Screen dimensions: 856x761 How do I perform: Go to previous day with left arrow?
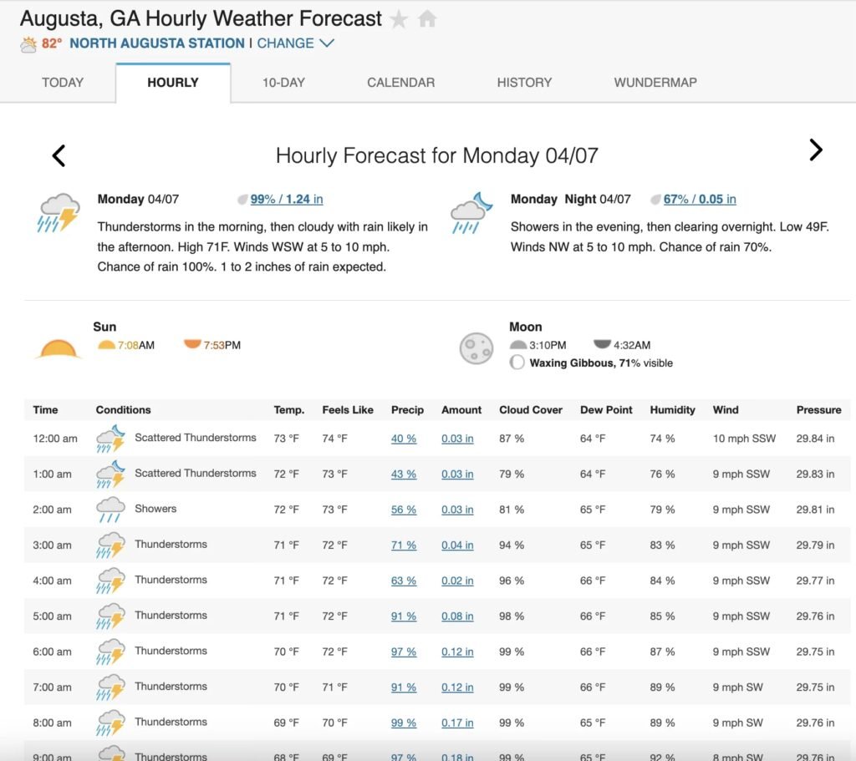point(59,155)
